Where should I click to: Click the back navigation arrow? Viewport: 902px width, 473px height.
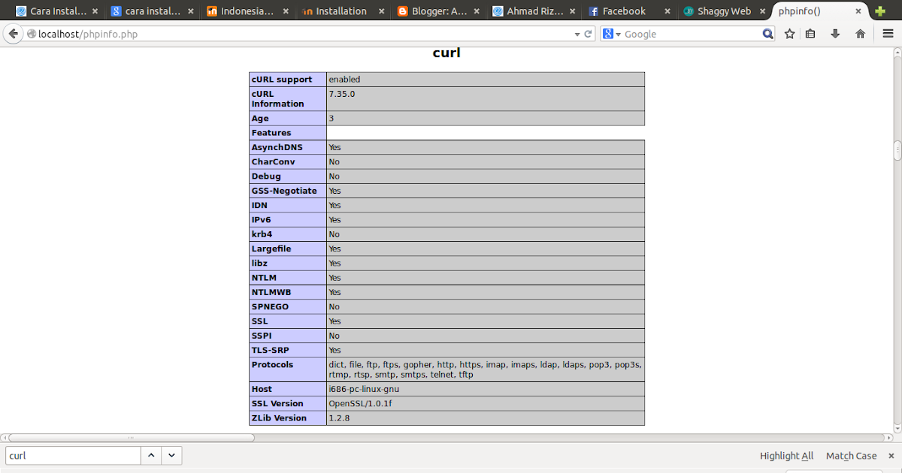point(13,33)
